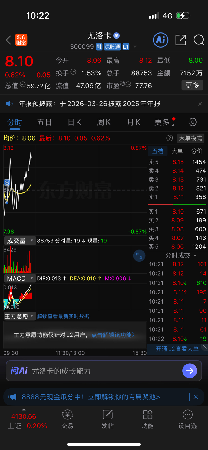The height and width of the screenshot is (450, 208).
Task: Open the search magnifier icon
Action: click(199, 40)
